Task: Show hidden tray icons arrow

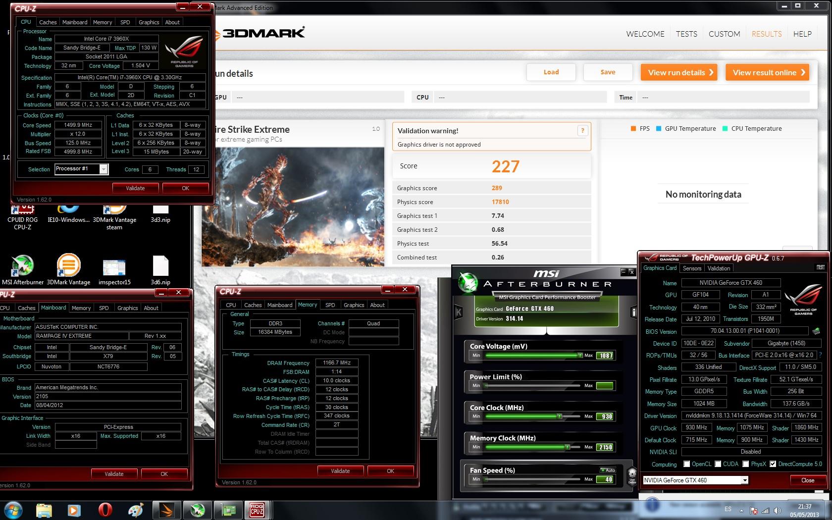Action: pos(741,510)
